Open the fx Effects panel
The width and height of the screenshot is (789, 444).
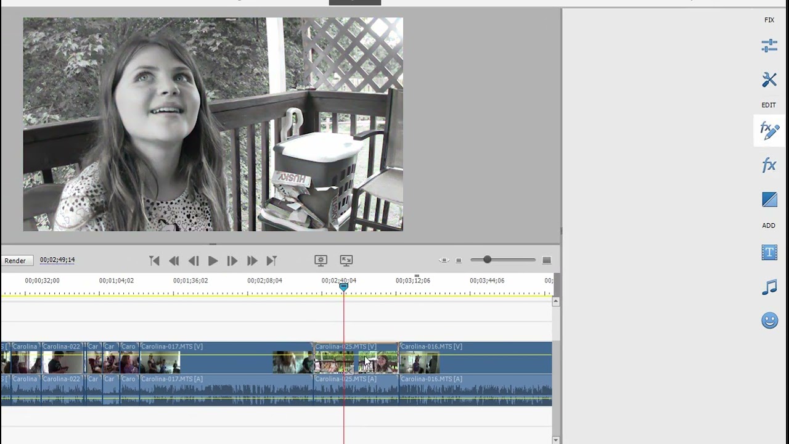pyautogui.click(x=769, y=165)
